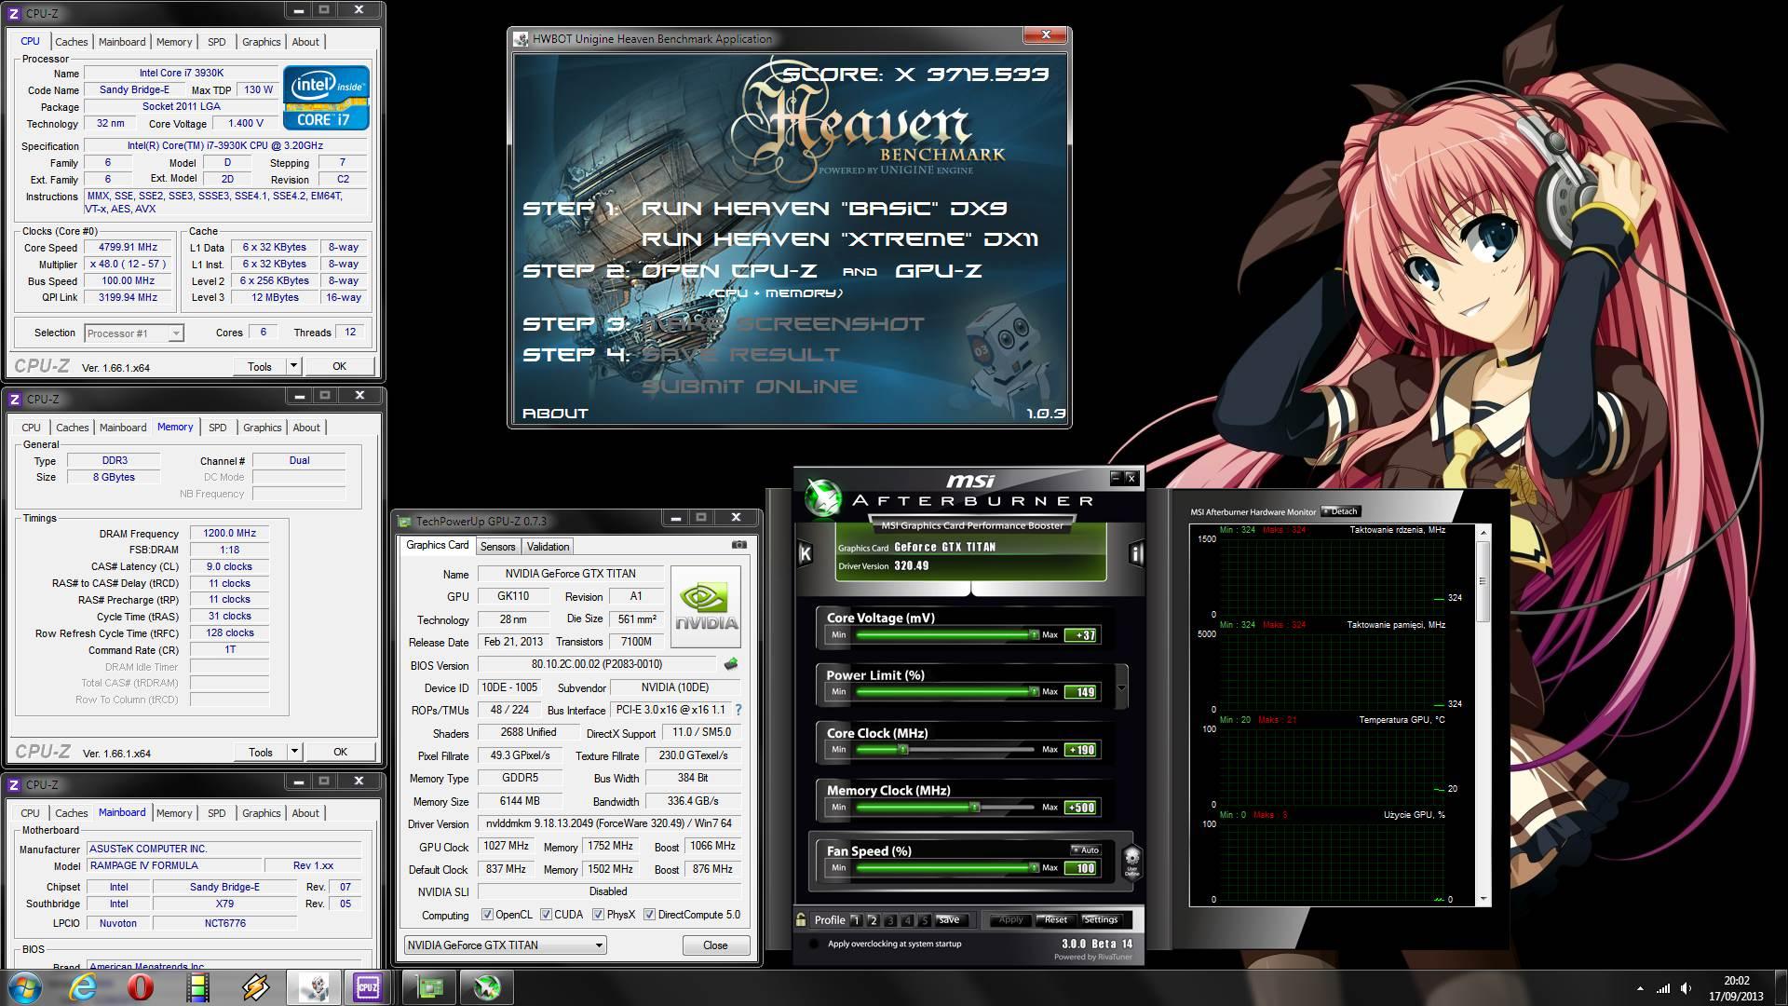This screenshot has height=1006, width=1788.
Task: Click OK in CPU-Z CPU window
Action: point(340,366)
